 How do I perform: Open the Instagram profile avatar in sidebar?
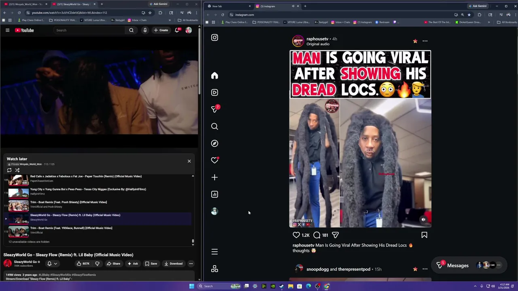pyautogui.click(x=214, y=211)
